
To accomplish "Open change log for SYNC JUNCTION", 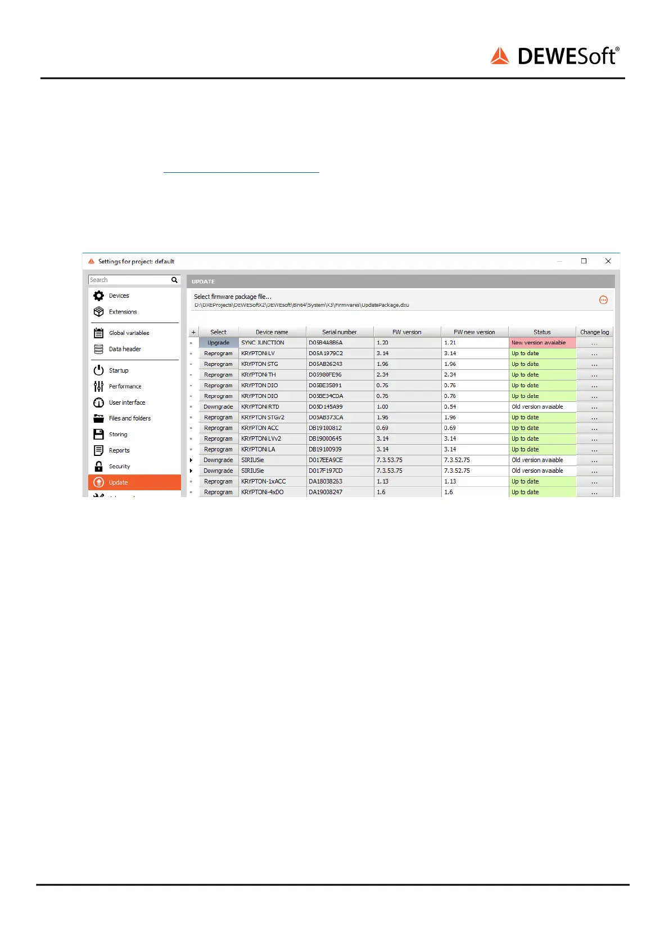I will (x=594, y=343).
